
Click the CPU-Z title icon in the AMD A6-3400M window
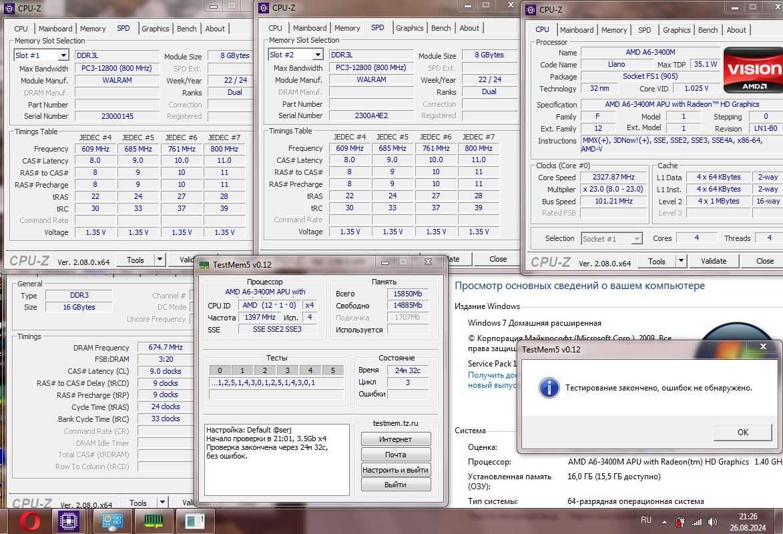click(x=530, y=9)
